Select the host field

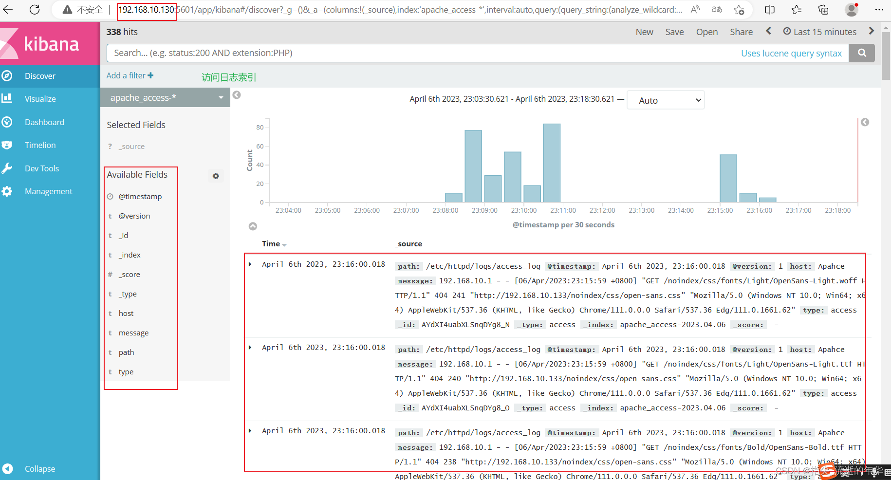click(x=126, y=314)
